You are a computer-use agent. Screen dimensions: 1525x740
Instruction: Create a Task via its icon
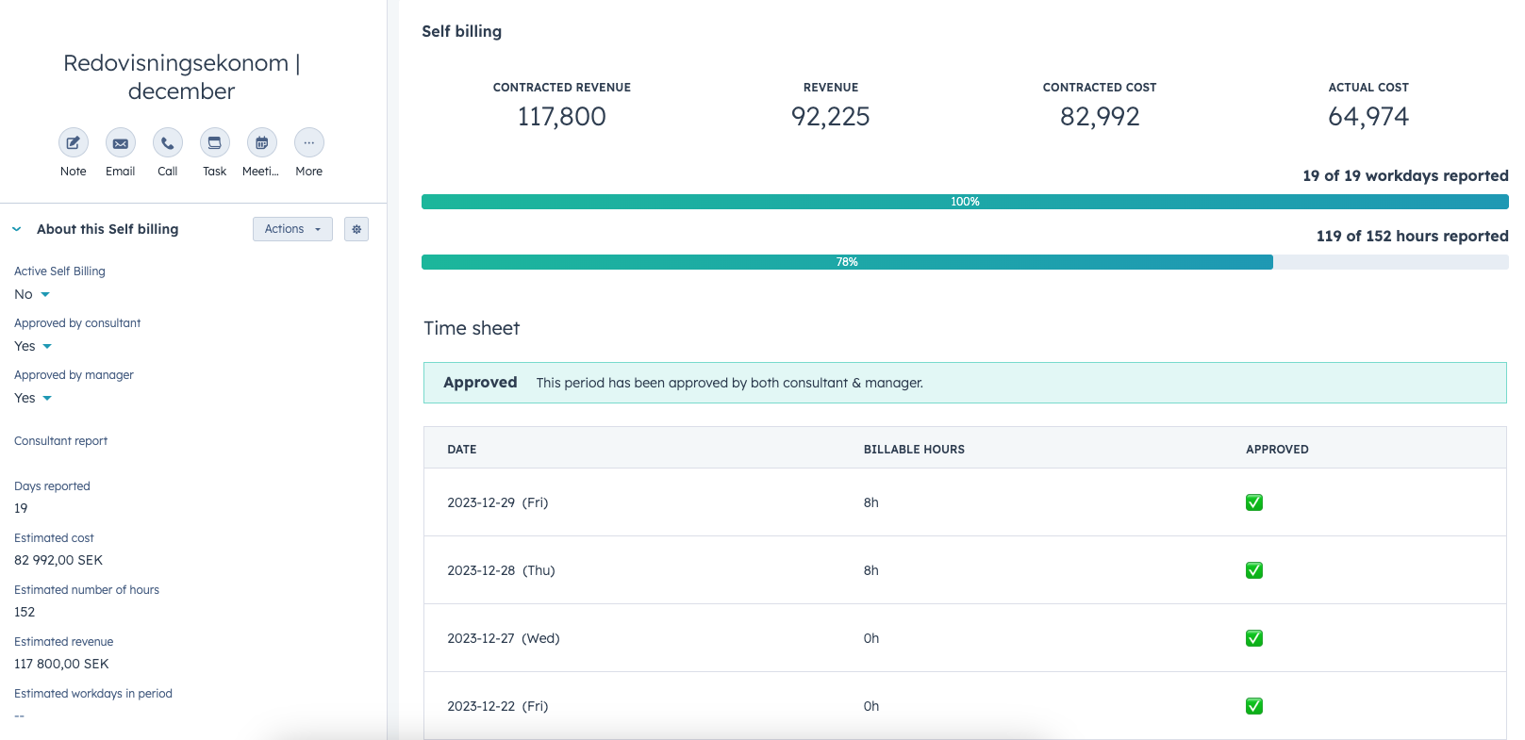point(215,143)
